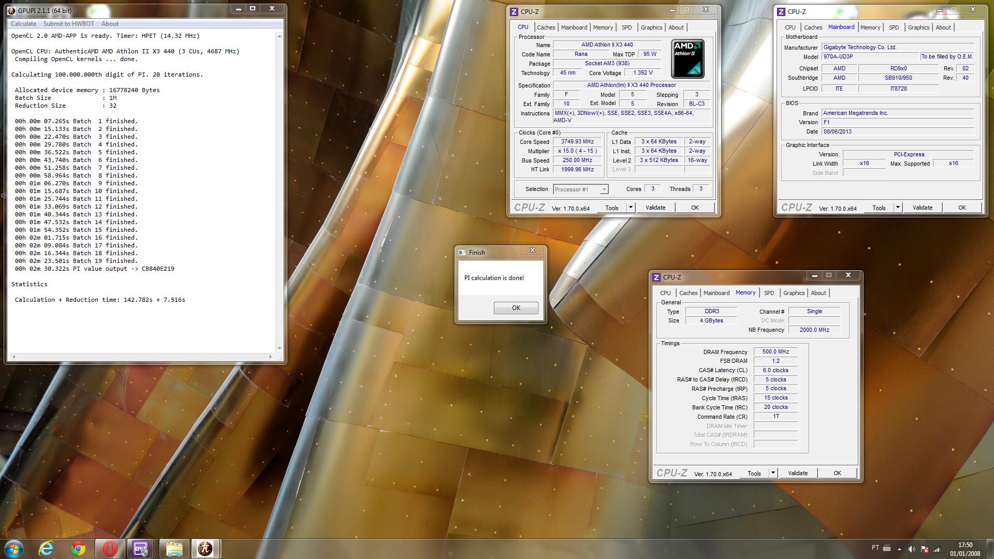Screen dimensions: 994x559
Task: Open GPUPI About menu
Action: (110, 24)
